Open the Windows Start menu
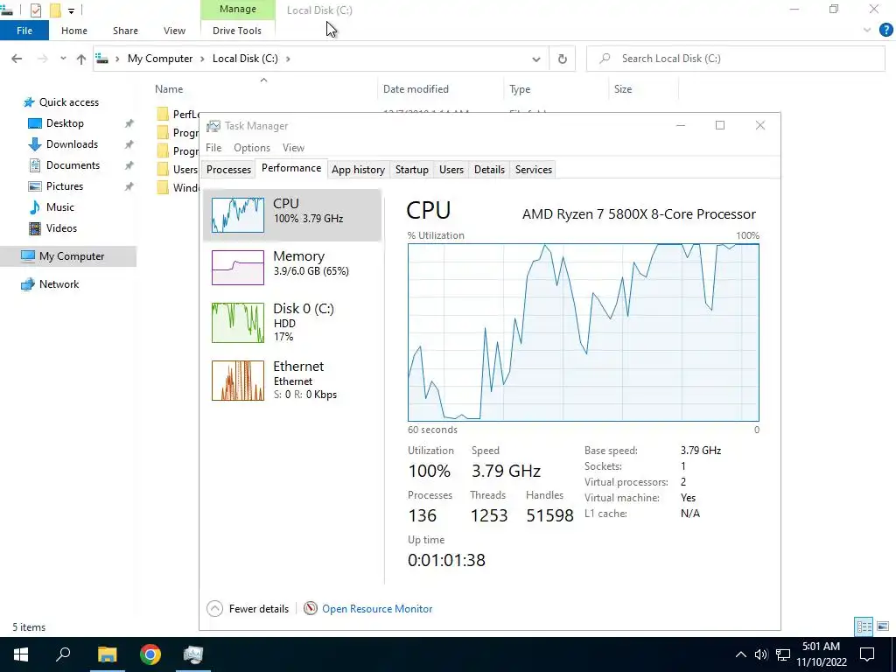The image size is (896, 672). click(21, 654)
